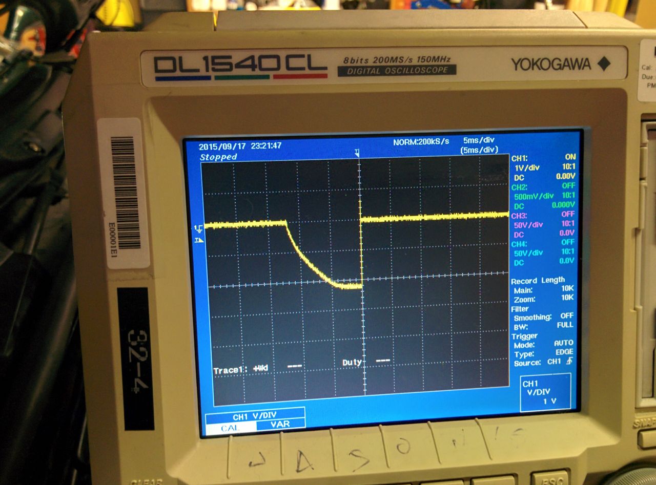Click the CH1 ground level marker left of the grid
The image size is (656, 485).
pos(198,229)
